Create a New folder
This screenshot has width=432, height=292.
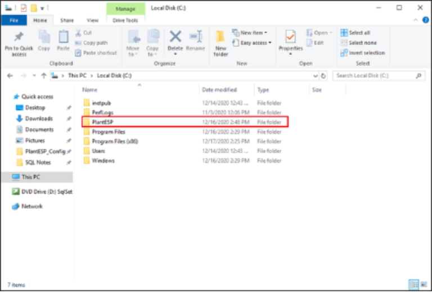click(x=220, y=43)
